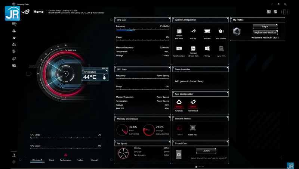Click Register Your Product button
299x169 pixels.
265,32
